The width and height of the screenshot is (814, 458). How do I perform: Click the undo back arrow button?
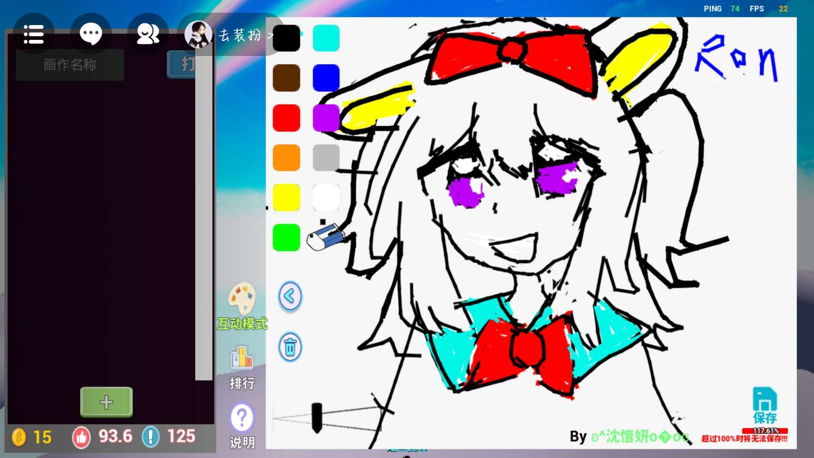pos(290,296)
